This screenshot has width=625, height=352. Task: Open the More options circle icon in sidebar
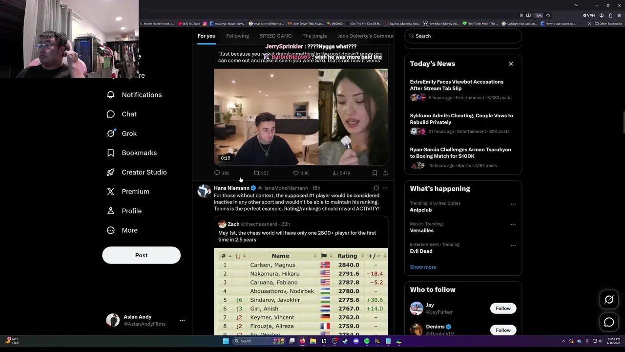tap(111, 230)
